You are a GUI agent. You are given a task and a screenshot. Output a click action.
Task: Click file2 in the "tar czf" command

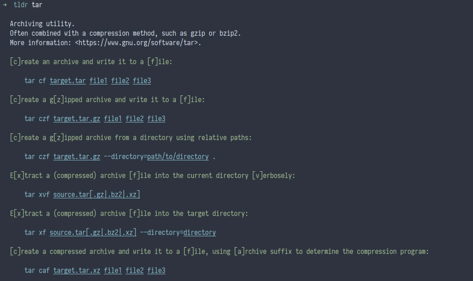(135, 118)
